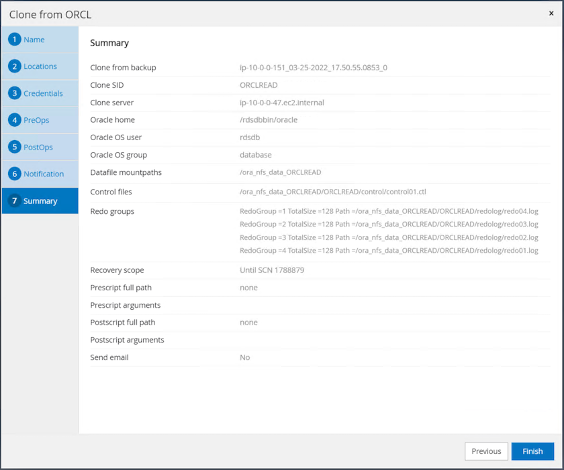Click the Clone from backup value

pos(313,68)
